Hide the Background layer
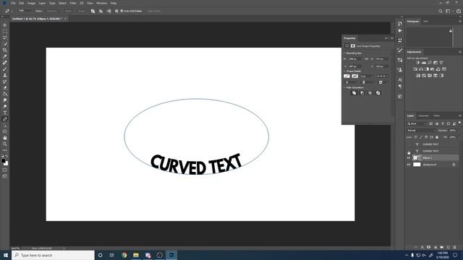 coord(409,165)
